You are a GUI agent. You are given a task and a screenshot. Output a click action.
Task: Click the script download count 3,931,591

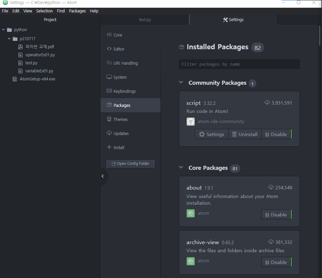(281, 103)
